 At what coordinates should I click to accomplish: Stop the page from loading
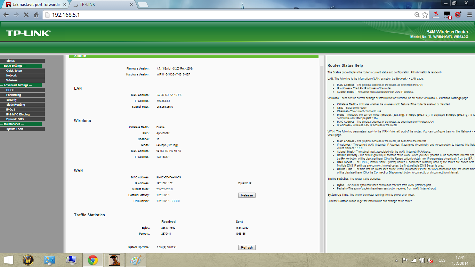[x=26, y=15]
